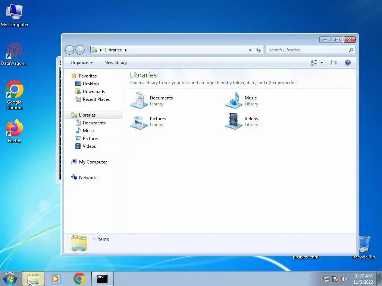This screenshot has width=382, height=286.
Task: Launch Windows Media Player from taskbar
Action: tap(56, 279)
